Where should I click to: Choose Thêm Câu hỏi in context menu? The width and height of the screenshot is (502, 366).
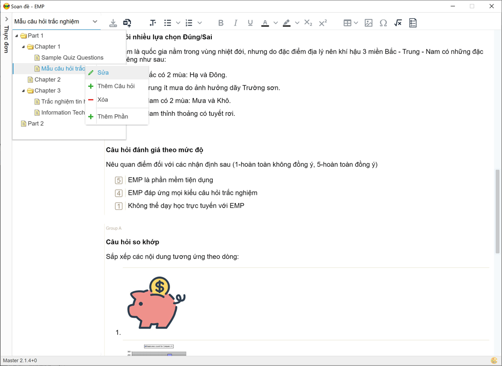[x=117, y=86]
